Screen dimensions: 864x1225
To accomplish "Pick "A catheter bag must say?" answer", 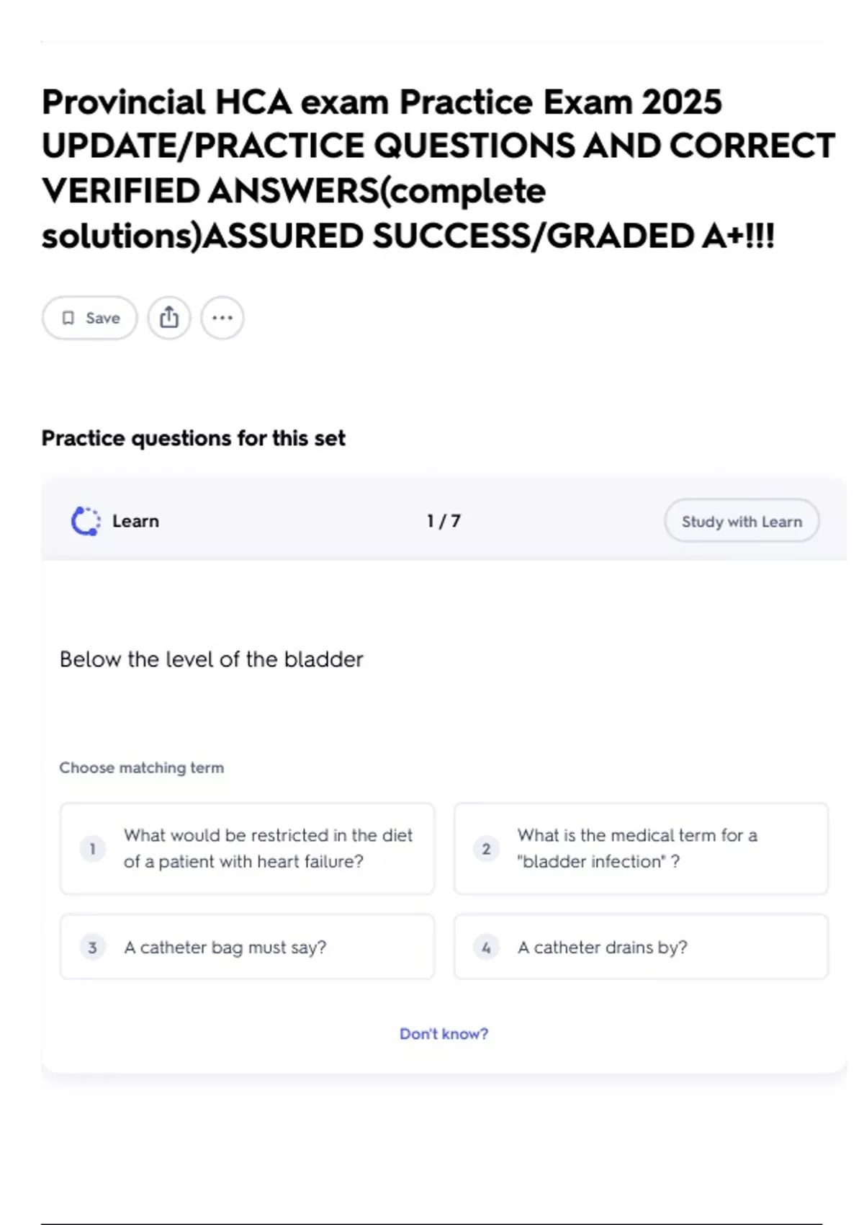I will (225, 947).
